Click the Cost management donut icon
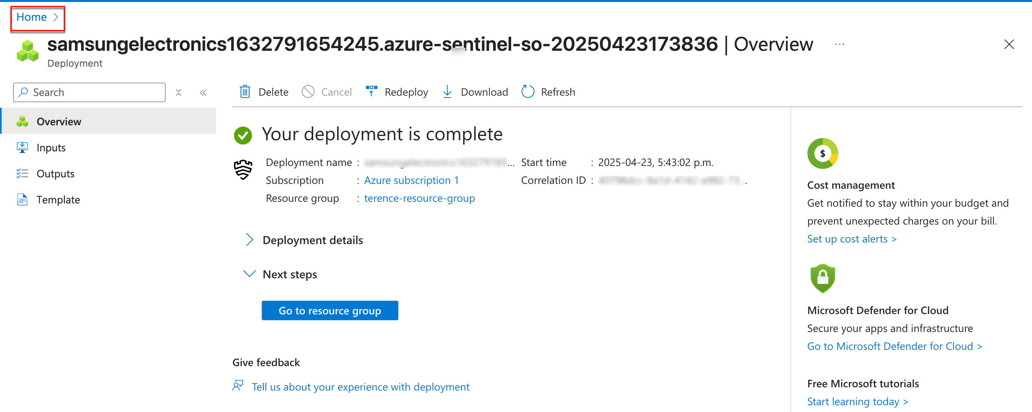This screenshot has height=412, width=1032. [822, 153]
